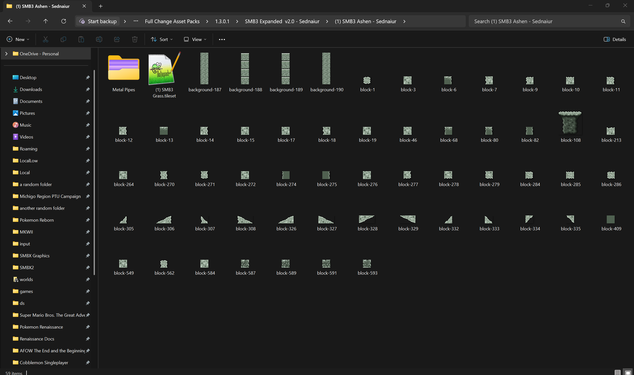Expand hidden breadcrumb path with ellipsis
634x375 pixels.
tap(136, 21)
